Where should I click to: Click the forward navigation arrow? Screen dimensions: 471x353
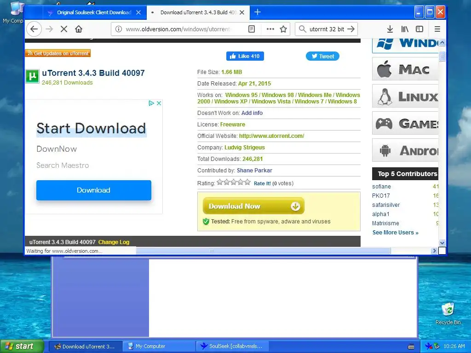tap(49, 29)
